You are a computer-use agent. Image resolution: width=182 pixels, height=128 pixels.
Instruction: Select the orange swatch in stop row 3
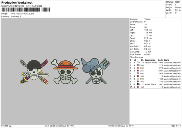(x=138, y=68)
